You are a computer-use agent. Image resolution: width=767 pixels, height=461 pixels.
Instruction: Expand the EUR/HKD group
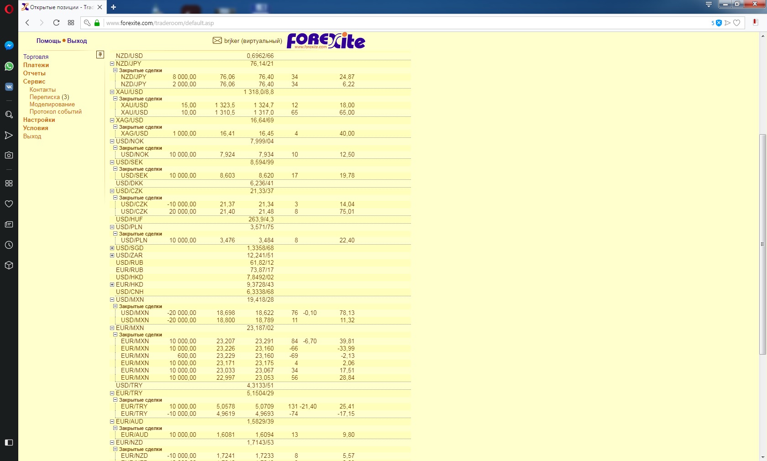point(112,285)
